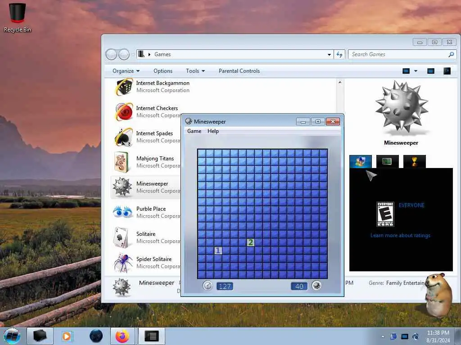Image resolution: width=461 pixels, height=345 pixels.
Task: Toggle the preview pane icon
Action: [x=431, y=71]
